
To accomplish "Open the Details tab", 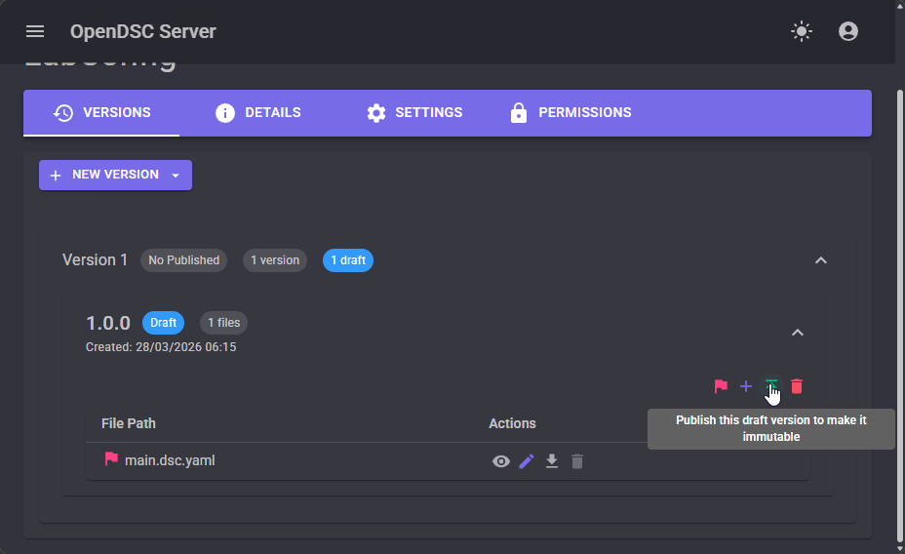I will tap(258, 112).
